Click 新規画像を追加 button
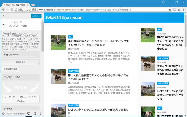This screenshot has width=187, height=117. 10,69
